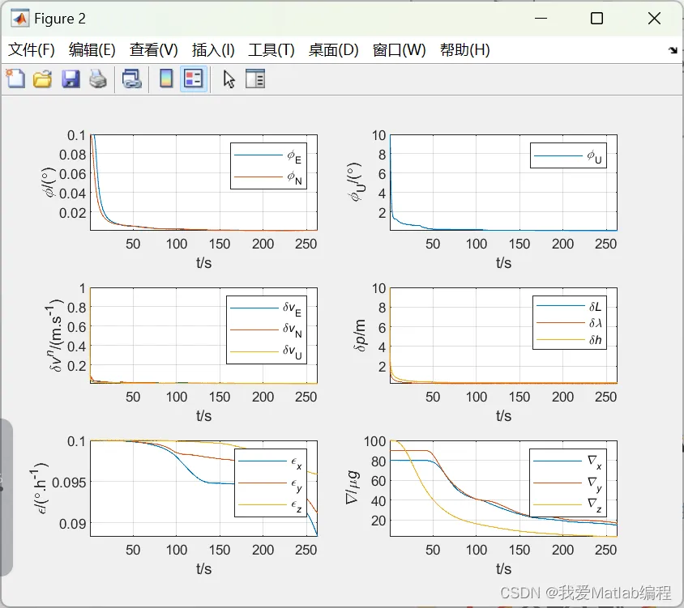Open the 工具(T) menu
Screen dimensions: 684x608
tap(271, 49)
